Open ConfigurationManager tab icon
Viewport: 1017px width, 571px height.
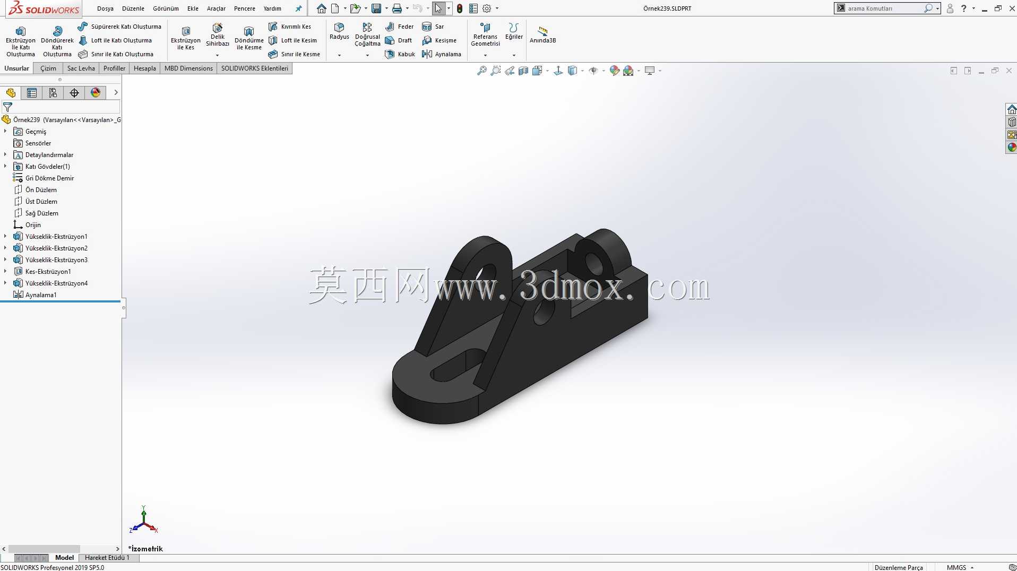pyautogui.click(x=53, y=93)
